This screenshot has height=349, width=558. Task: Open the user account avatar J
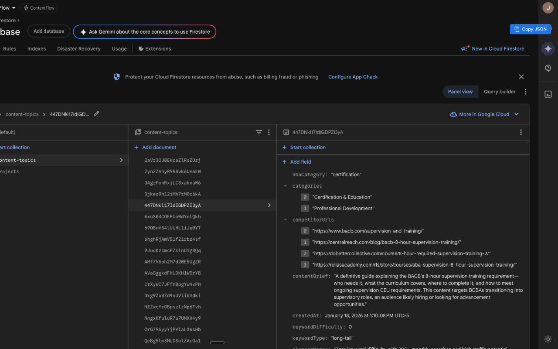pos(548,7)
